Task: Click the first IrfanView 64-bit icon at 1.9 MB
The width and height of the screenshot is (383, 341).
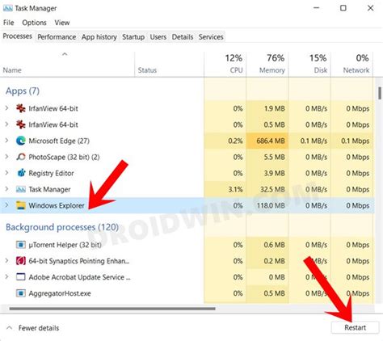Action: tap(21, 108)
